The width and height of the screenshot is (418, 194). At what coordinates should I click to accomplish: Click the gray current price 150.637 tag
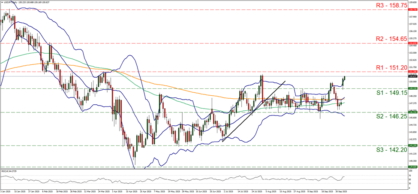point(411,76)
